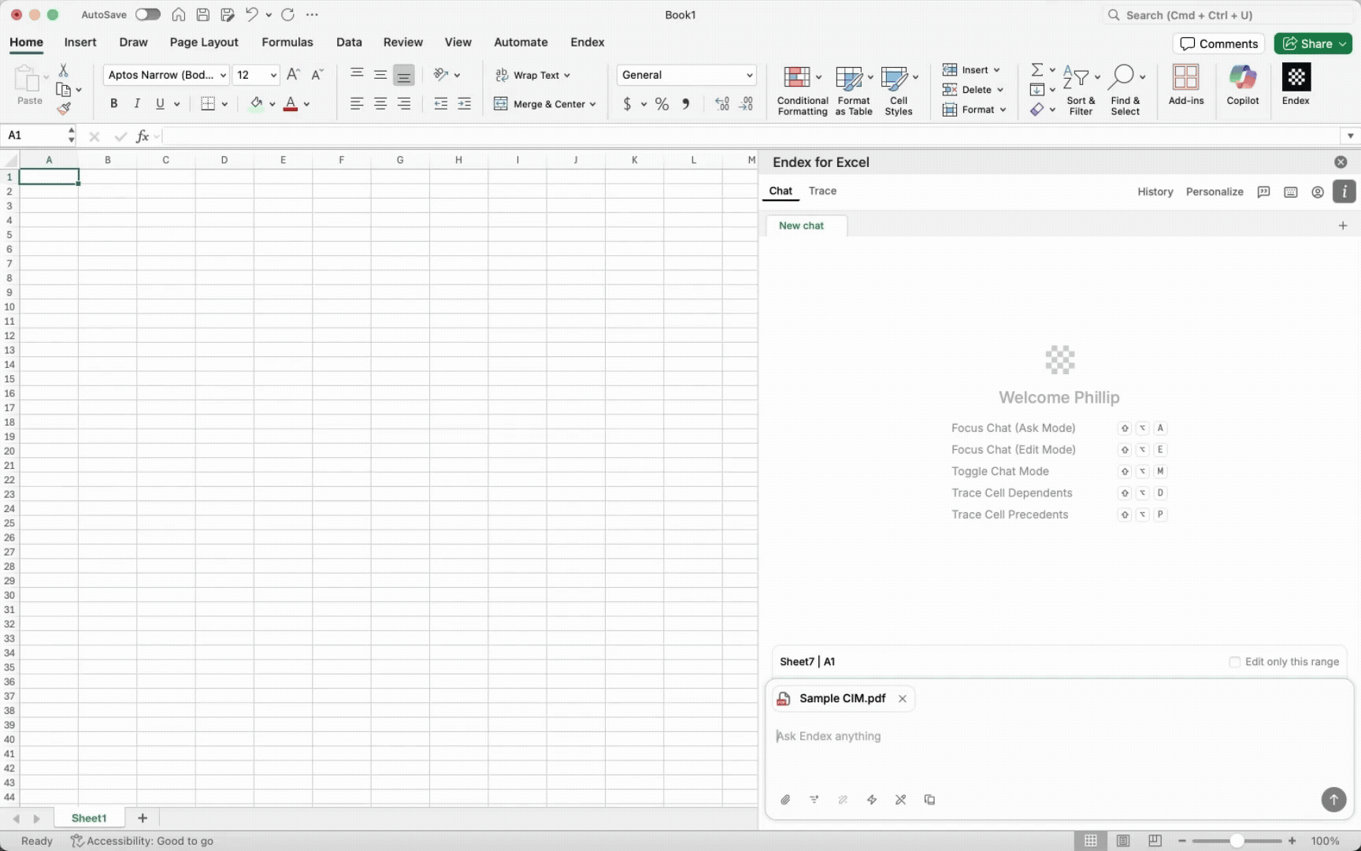The height and width of the screenshot is (851, 1361).
Task: Open the font size dropdown
Action: [273, 76]
